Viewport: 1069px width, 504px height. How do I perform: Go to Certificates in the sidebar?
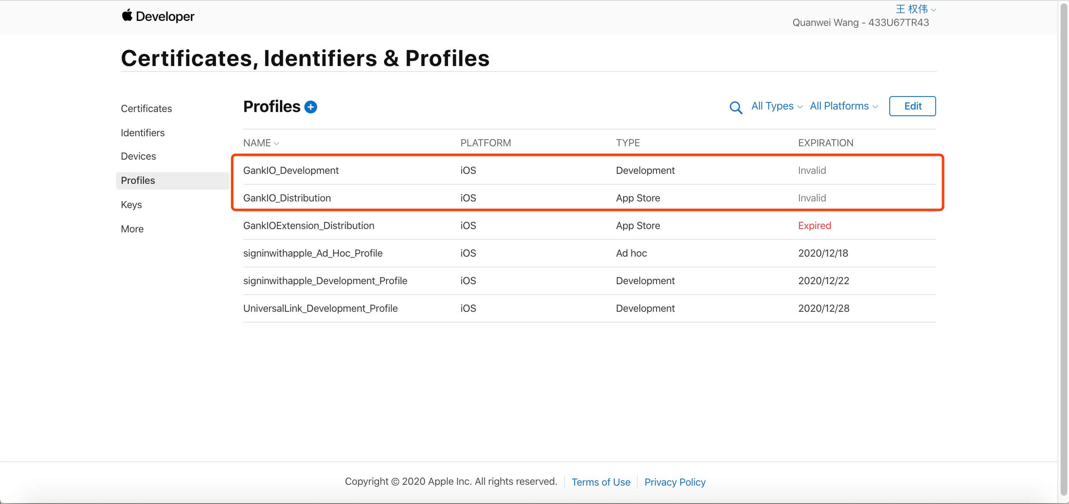point(146,109)
